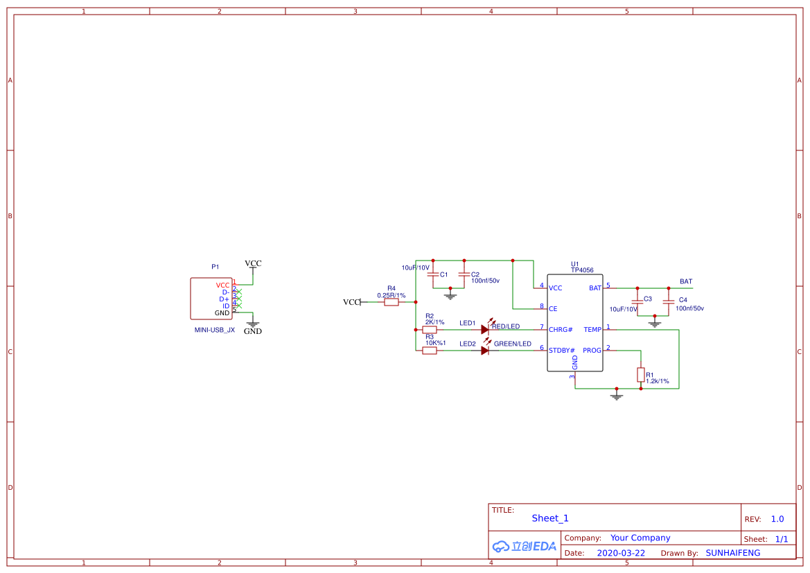The width and height of the screenshot is (810, 573).
Task: Click the Your Company field
Action: pyautogui.click(x=640, y=538)
